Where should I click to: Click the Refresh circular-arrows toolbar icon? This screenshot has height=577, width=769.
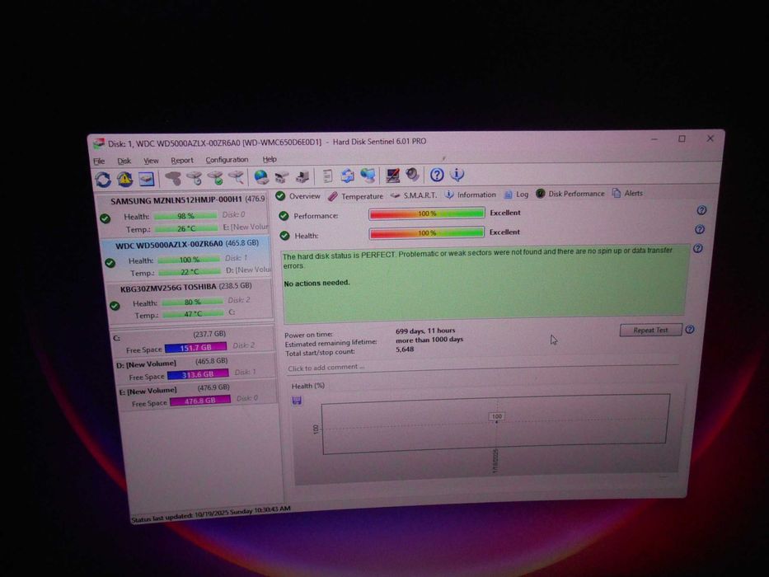coord(103,180)
